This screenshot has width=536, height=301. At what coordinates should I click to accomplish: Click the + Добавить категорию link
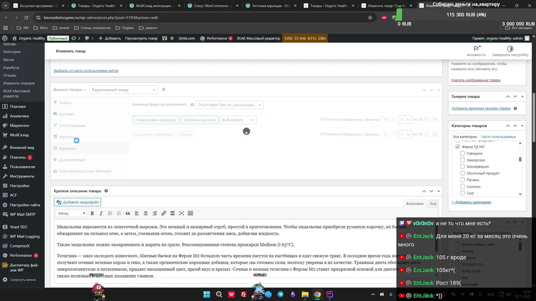471,202
